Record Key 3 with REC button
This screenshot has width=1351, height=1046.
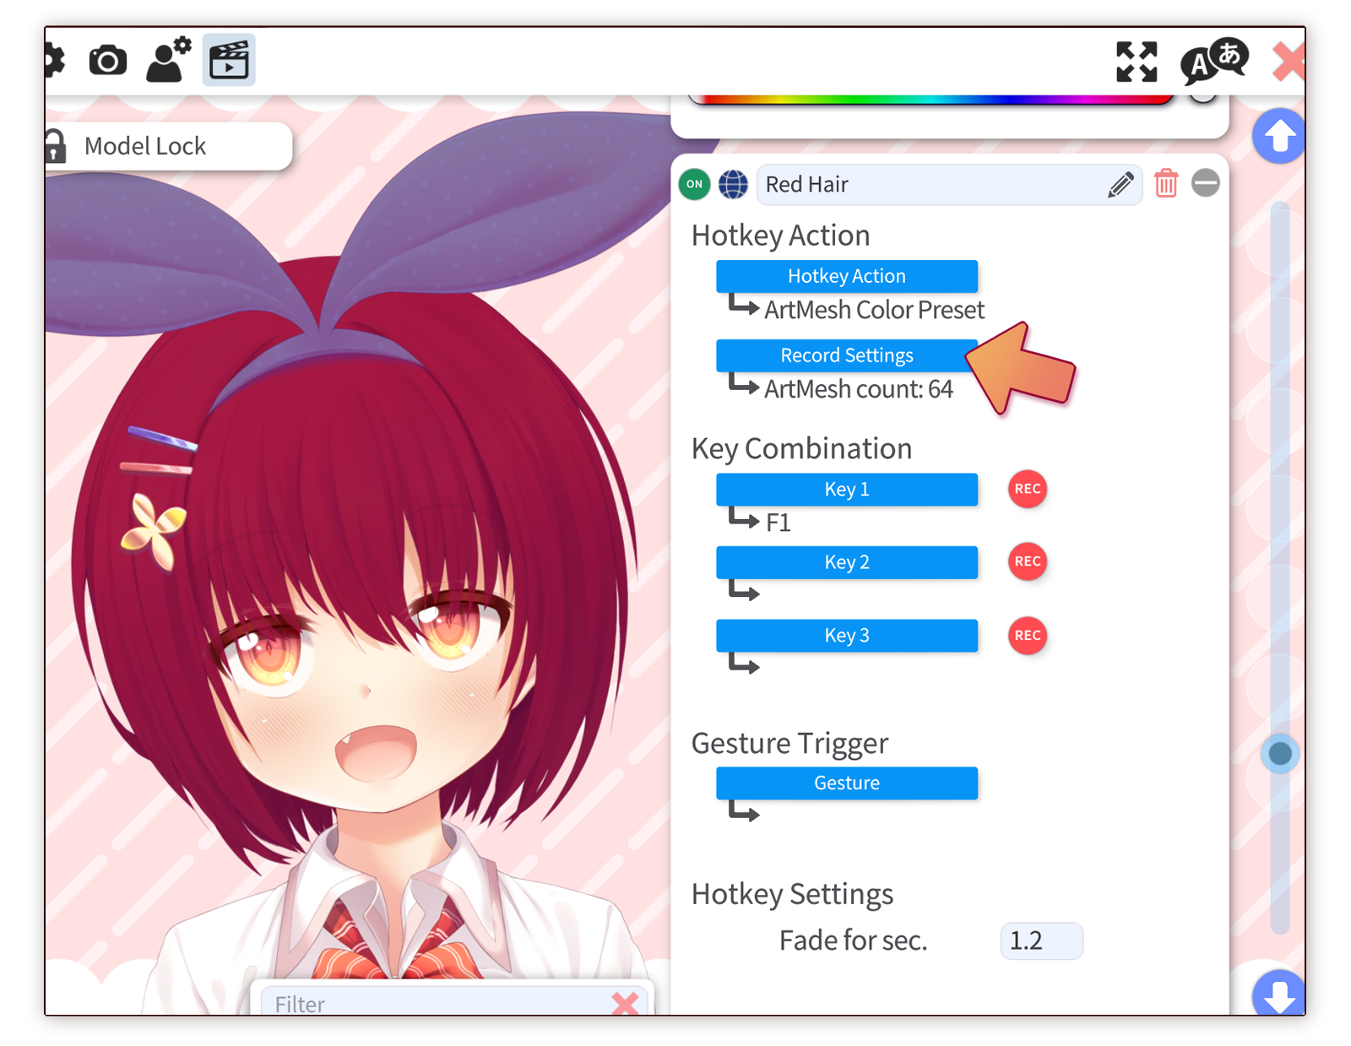pos(1028,635)
